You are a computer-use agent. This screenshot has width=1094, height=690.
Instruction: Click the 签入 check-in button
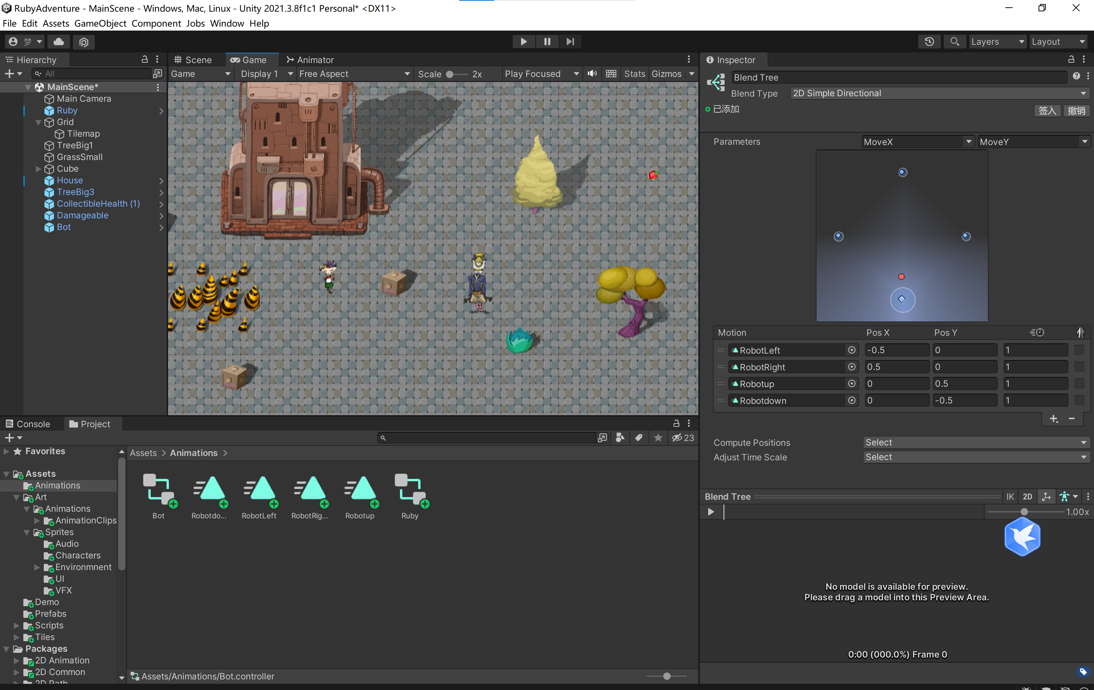1047,110
